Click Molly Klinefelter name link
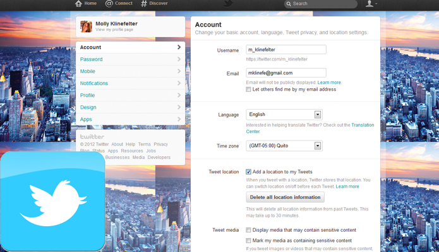 (x=116, y=24)
